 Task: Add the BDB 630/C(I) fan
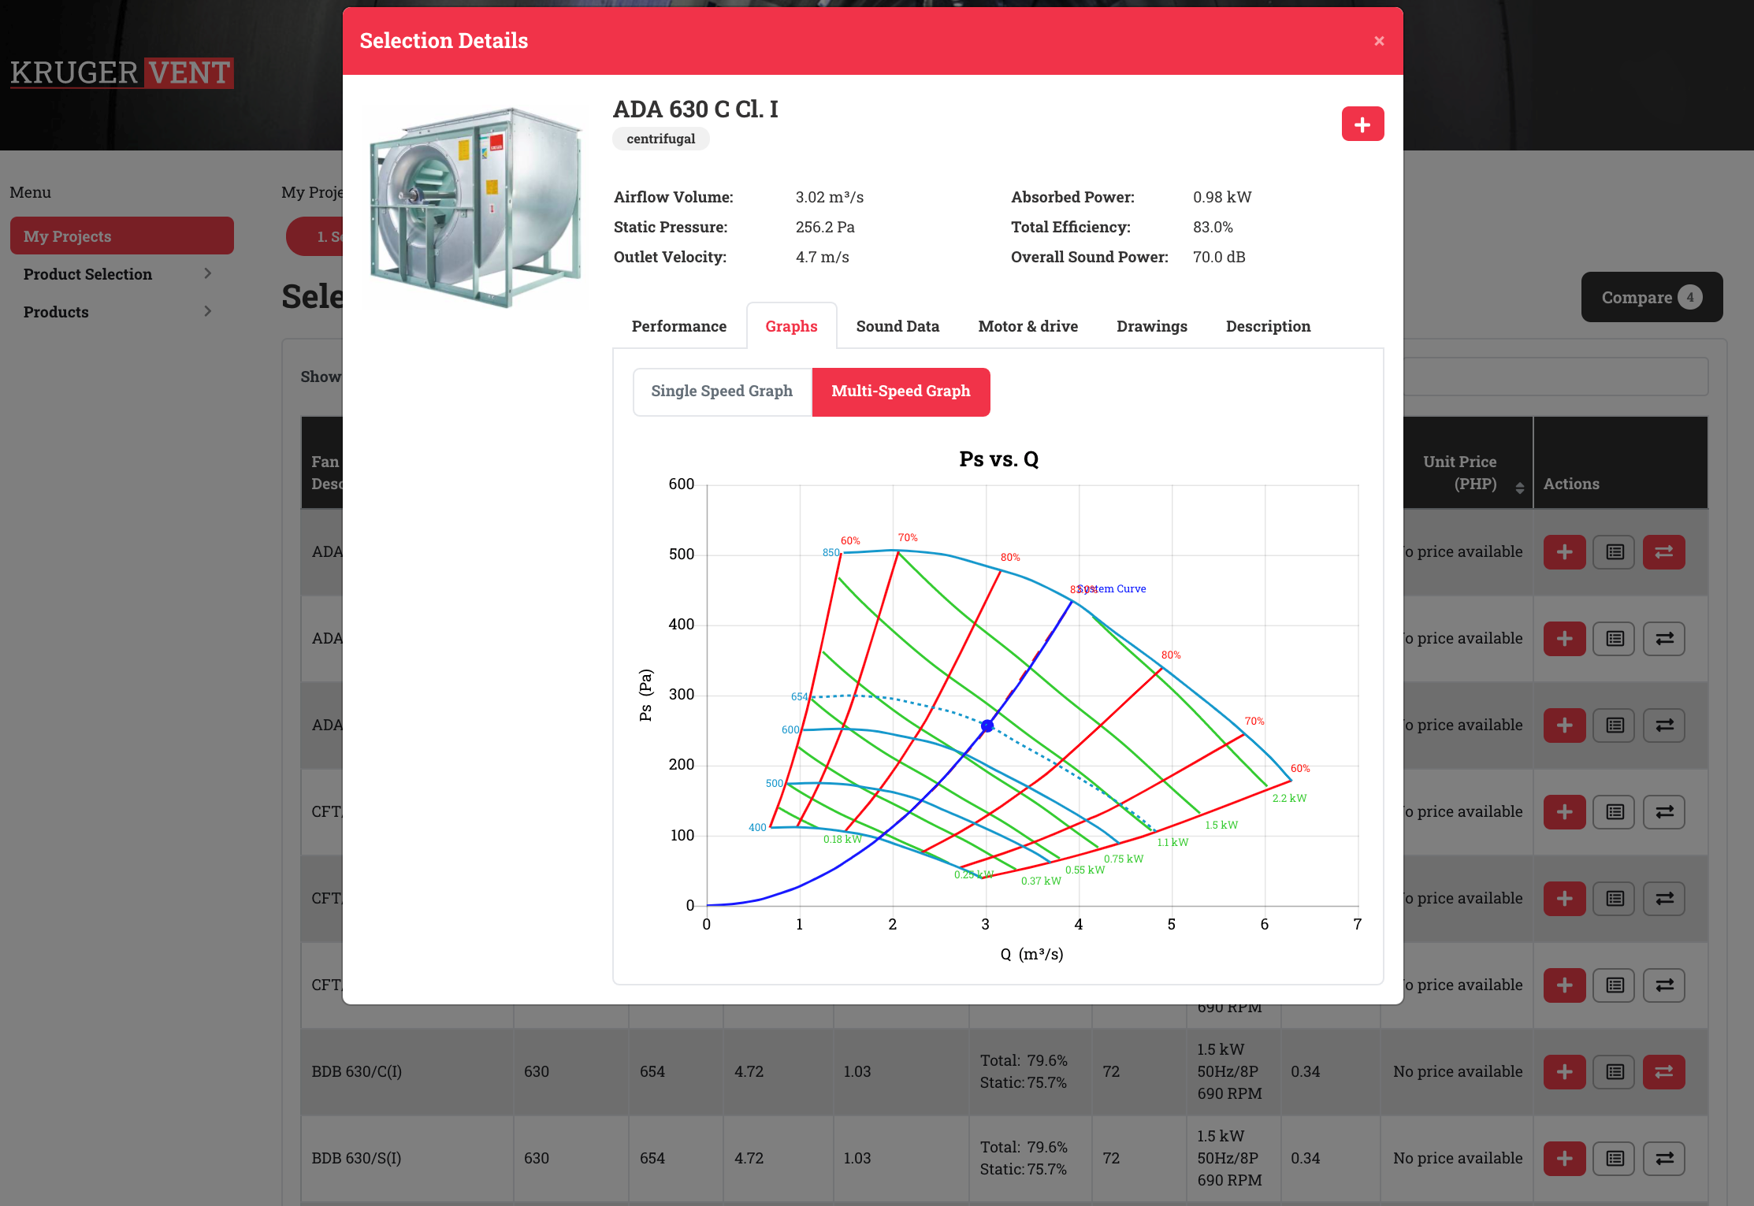[x=1564, y=1072]
